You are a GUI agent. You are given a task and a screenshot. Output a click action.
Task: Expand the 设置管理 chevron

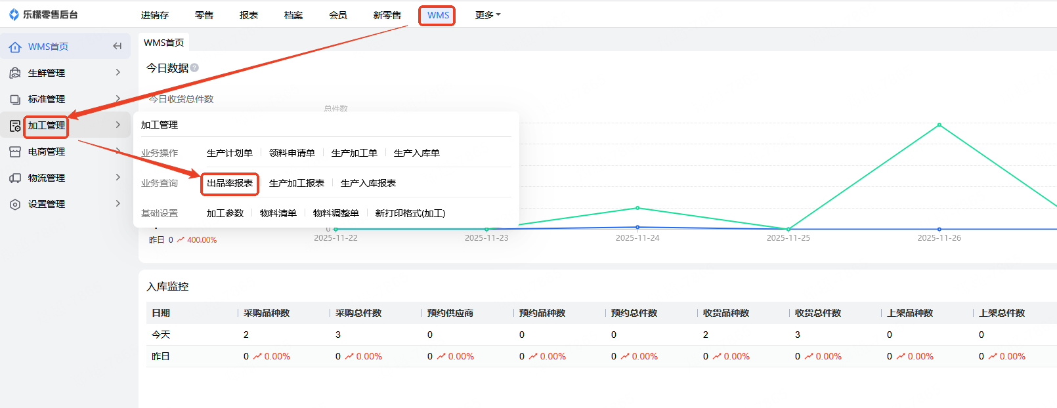click(118, 203)
